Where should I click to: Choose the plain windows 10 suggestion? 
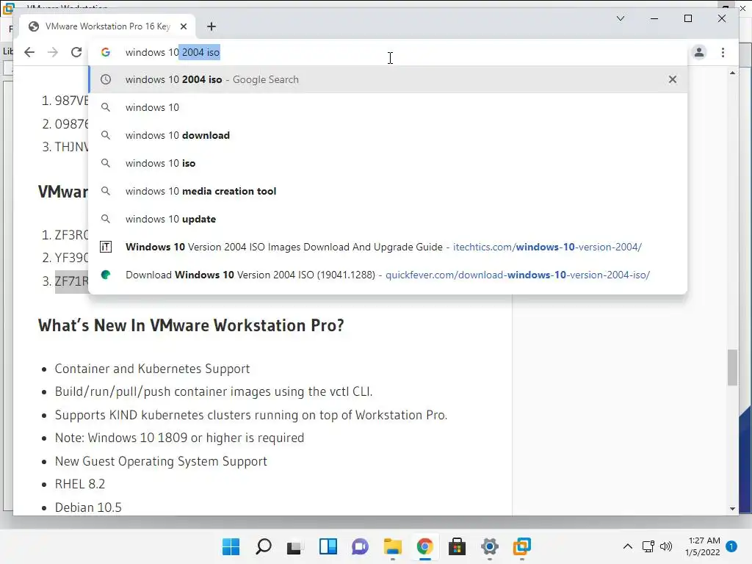click(x=388, y=107)
